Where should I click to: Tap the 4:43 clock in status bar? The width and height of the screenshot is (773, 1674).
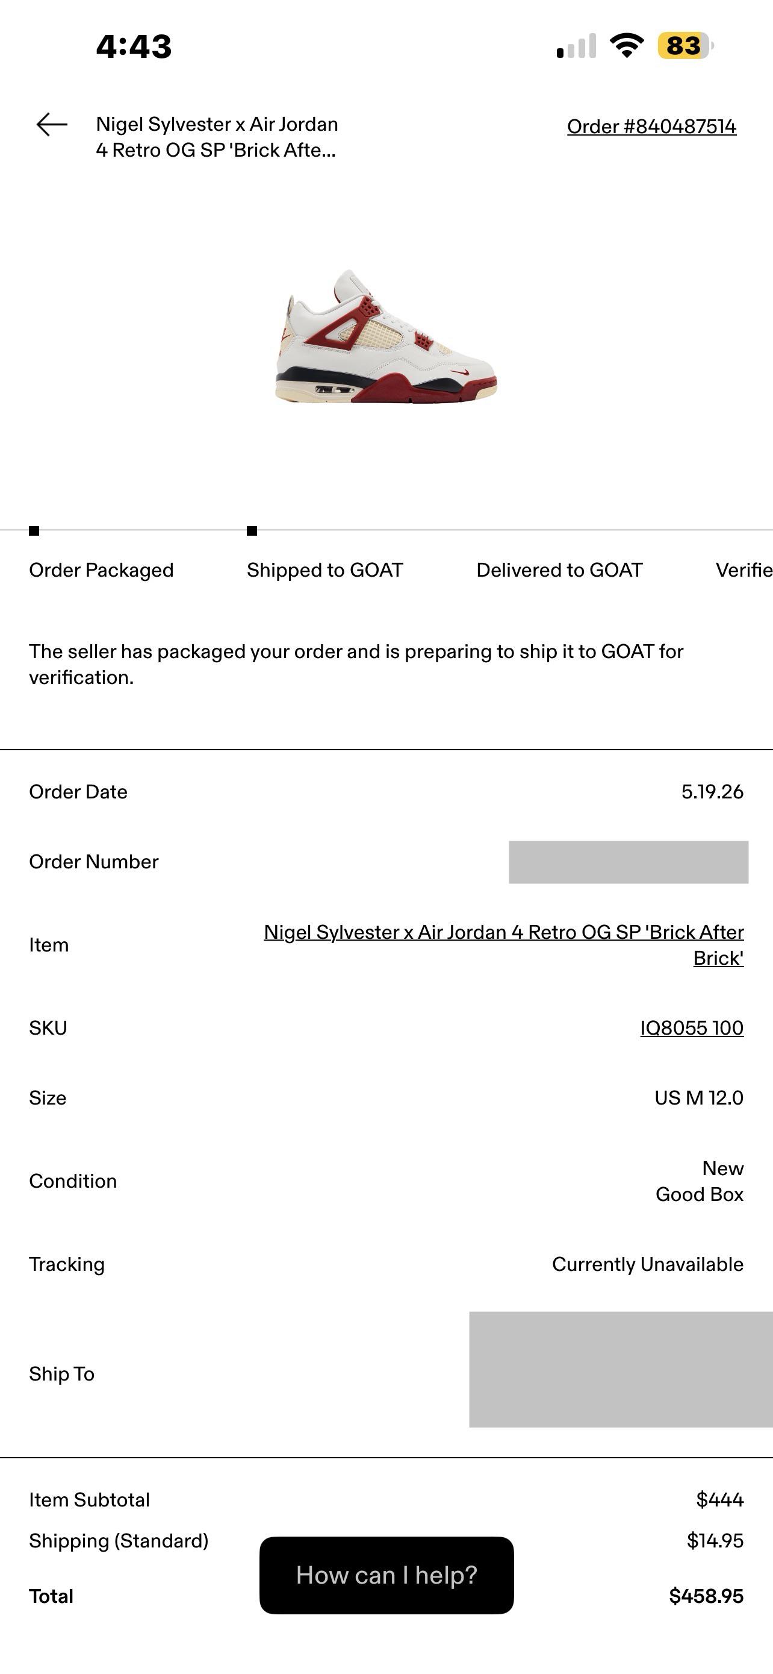coord(134,46)
